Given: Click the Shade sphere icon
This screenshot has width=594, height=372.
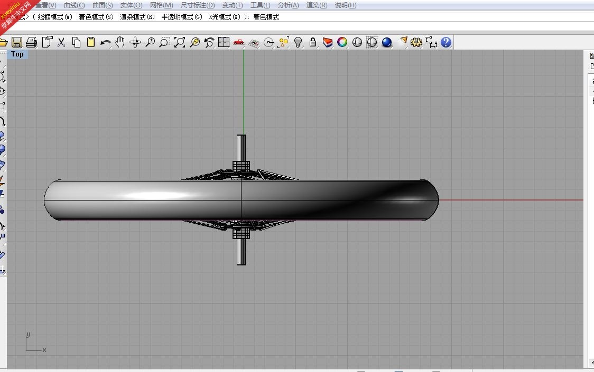Looking at the screenshot, I should pos(357,42).
